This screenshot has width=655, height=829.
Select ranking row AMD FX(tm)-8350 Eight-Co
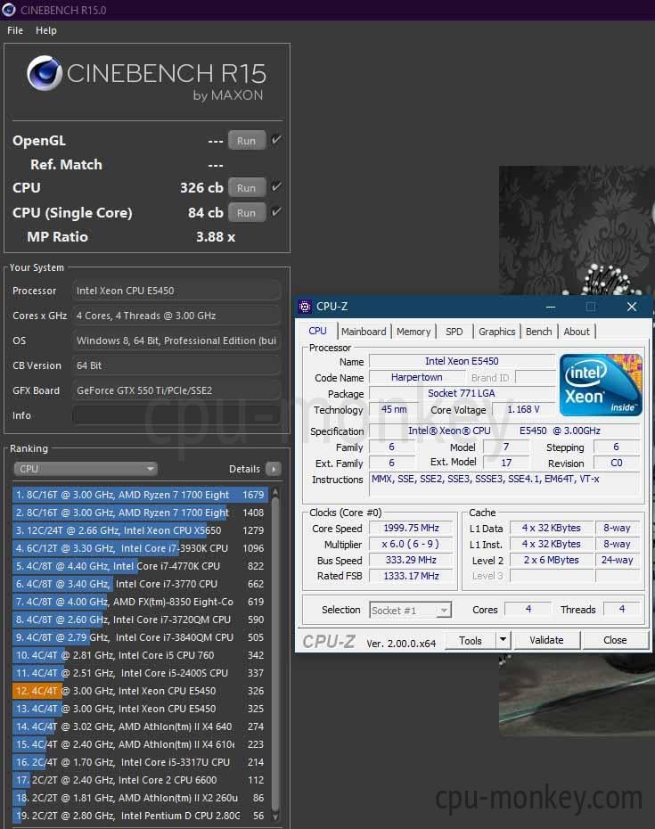140,602
